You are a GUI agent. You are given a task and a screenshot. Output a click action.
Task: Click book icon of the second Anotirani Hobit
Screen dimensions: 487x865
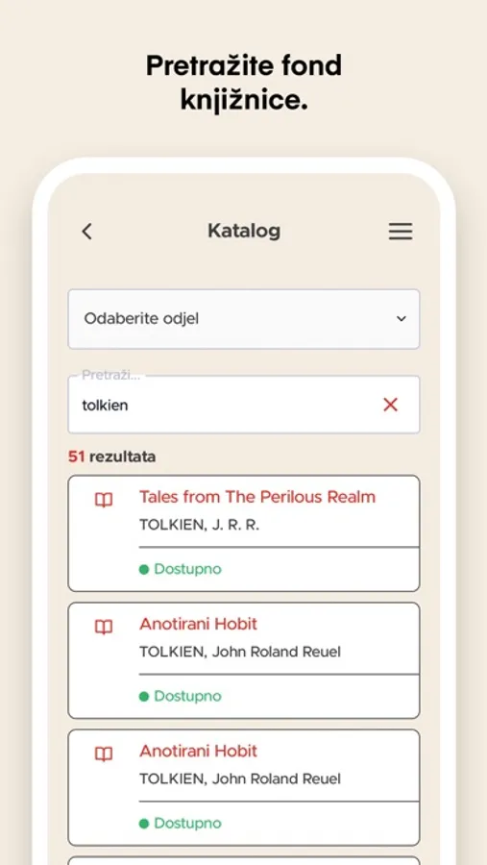pos(104,754)
